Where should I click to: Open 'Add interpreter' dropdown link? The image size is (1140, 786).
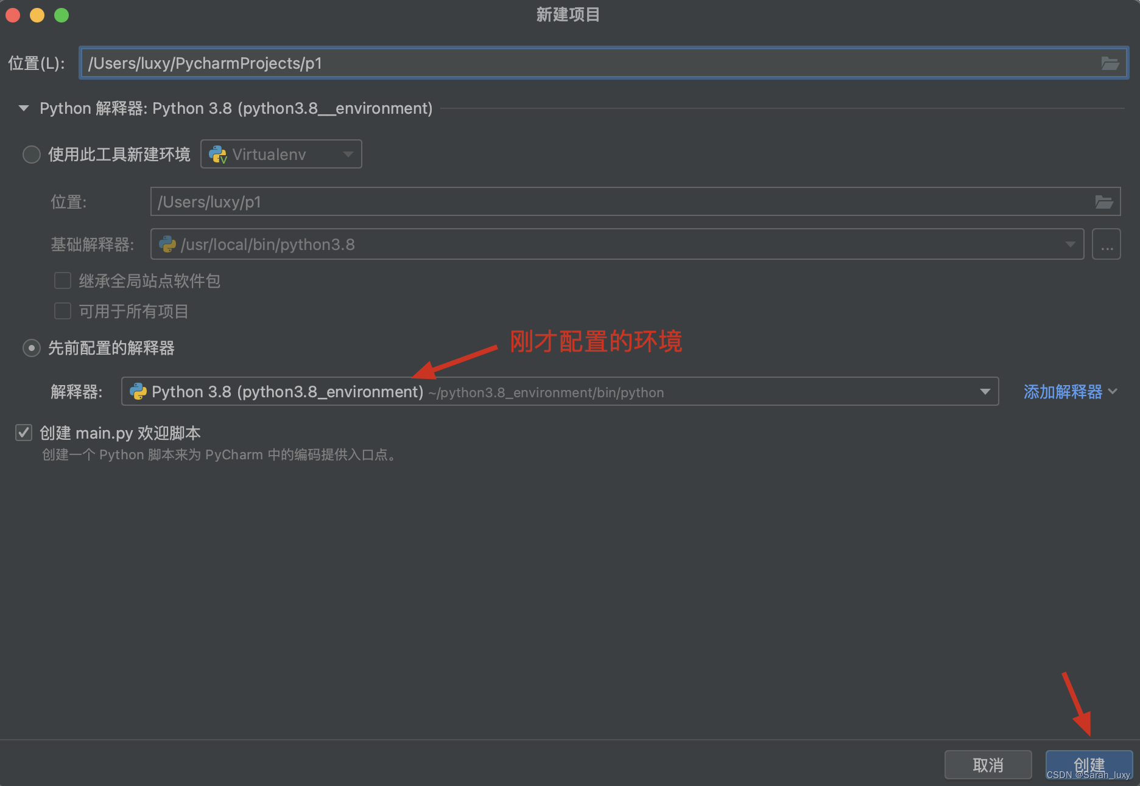(1070, 392)
